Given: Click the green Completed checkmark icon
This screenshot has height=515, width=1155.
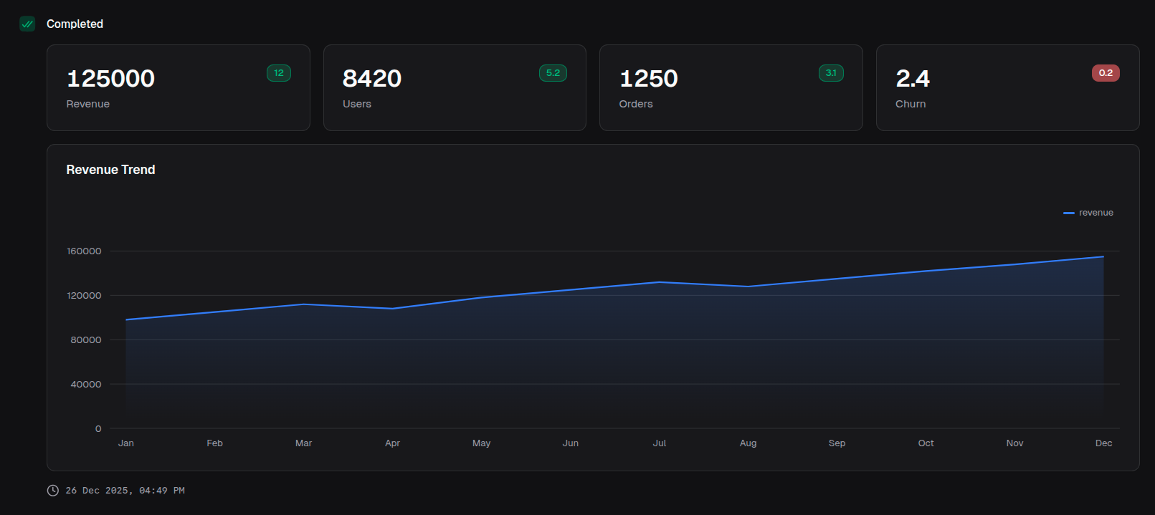Looking at the screenshot, I should pyautogui.click(x=27, y=24).
